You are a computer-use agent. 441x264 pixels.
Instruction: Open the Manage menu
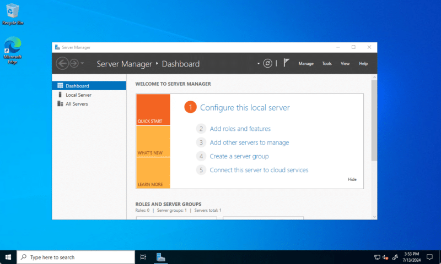pyautogui.click(x=306, y=64)
